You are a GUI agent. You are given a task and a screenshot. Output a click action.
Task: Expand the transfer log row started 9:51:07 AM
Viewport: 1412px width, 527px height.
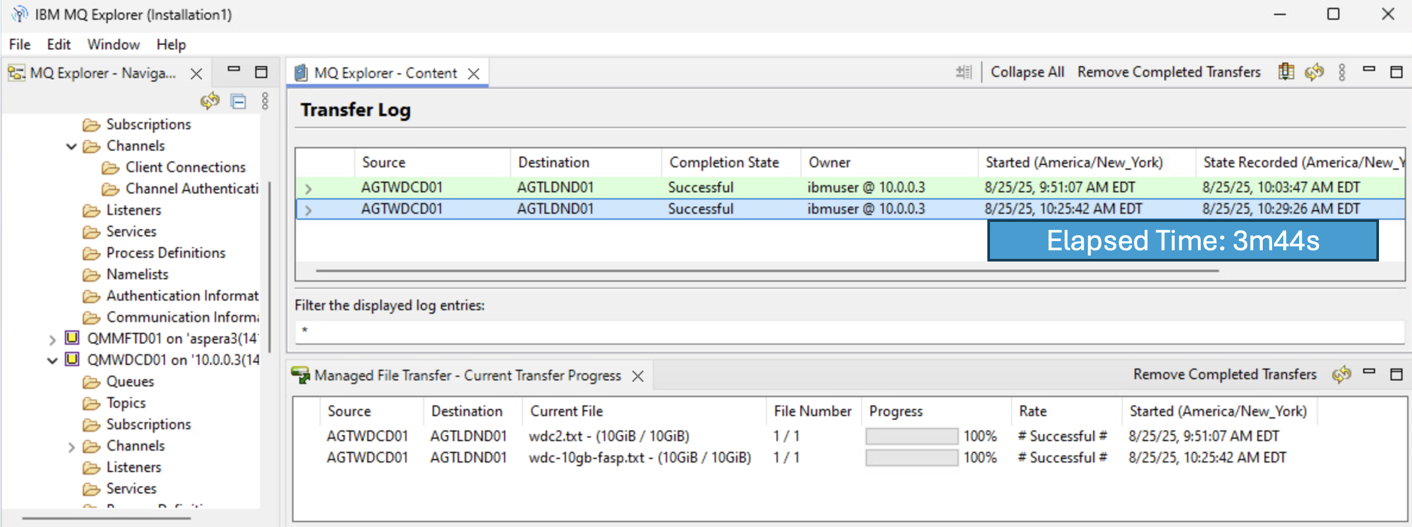[x=308, y=189]
